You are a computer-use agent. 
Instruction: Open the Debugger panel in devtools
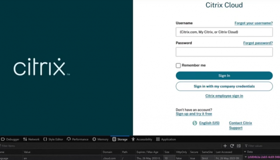[x=10, y=139]
